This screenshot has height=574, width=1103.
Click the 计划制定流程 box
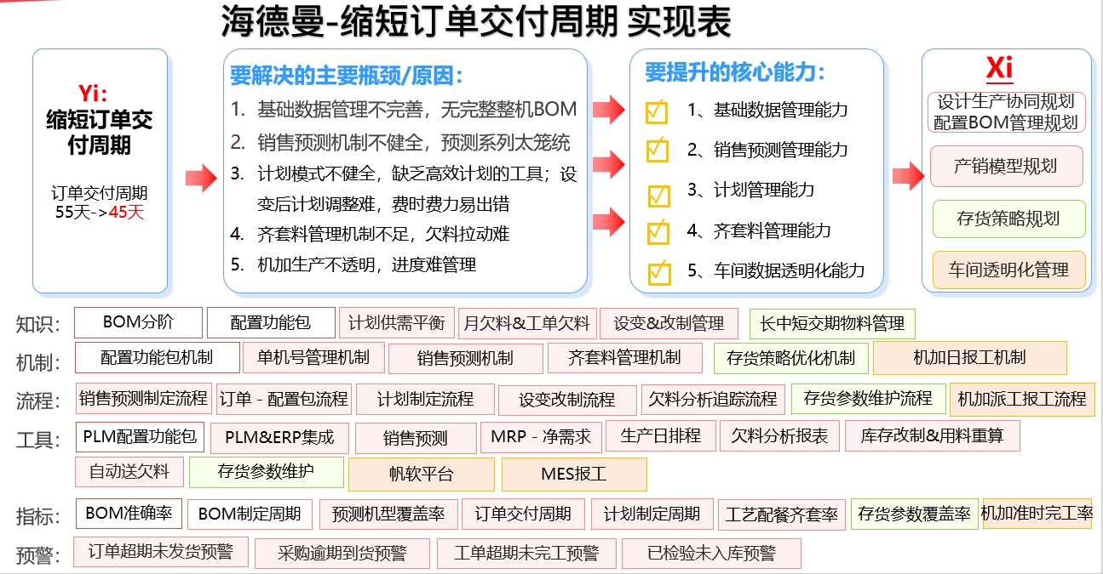tap(425, 399)
